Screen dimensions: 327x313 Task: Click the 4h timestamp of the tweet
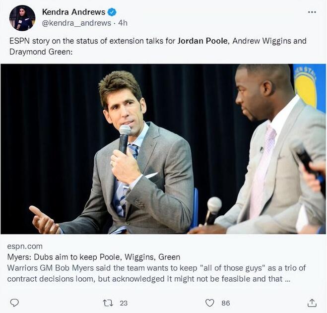coord(123,23)
